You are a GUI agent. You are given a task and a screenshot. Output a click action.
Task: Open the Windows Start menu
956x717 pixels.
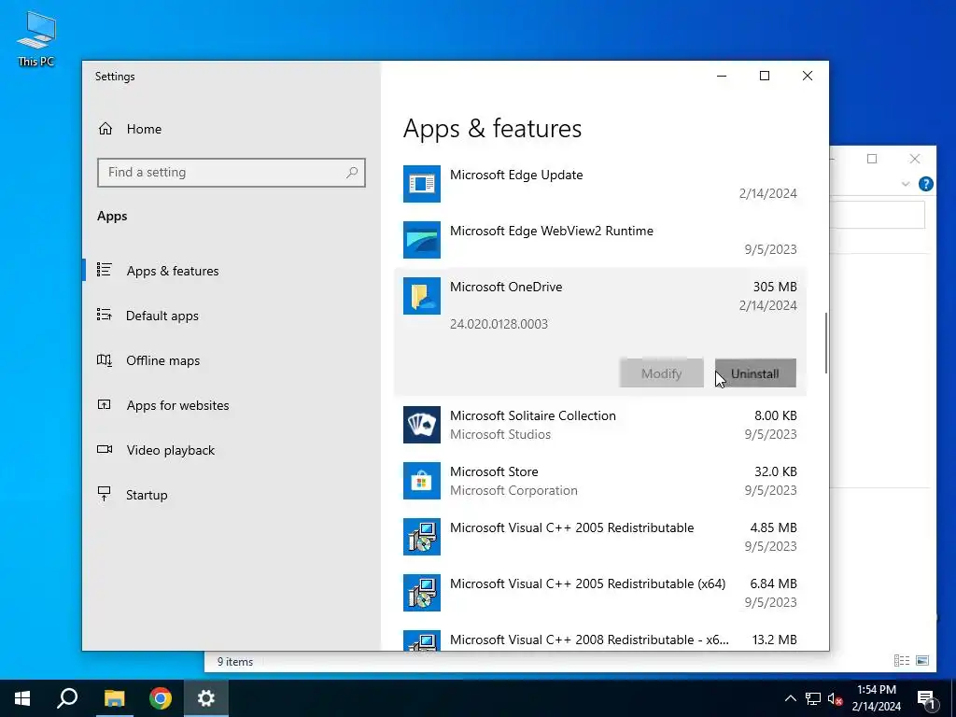tap(22, 698)
